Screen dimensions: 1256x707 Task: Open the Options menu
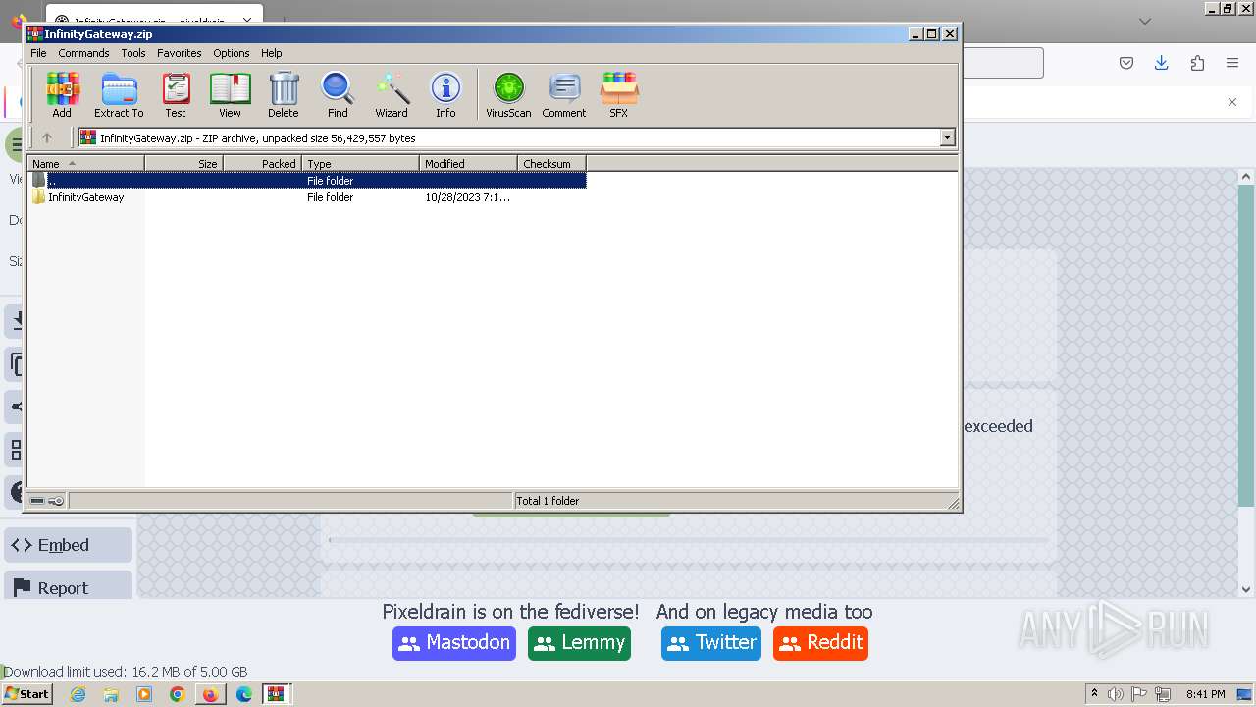pyautogui.click(x=232, y=53)
